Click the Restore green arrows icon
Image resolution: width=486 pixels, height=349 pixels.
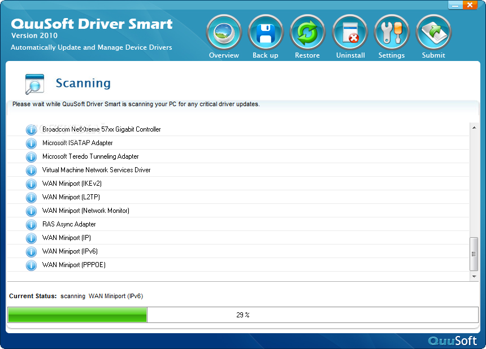click(x=307, y=33)
